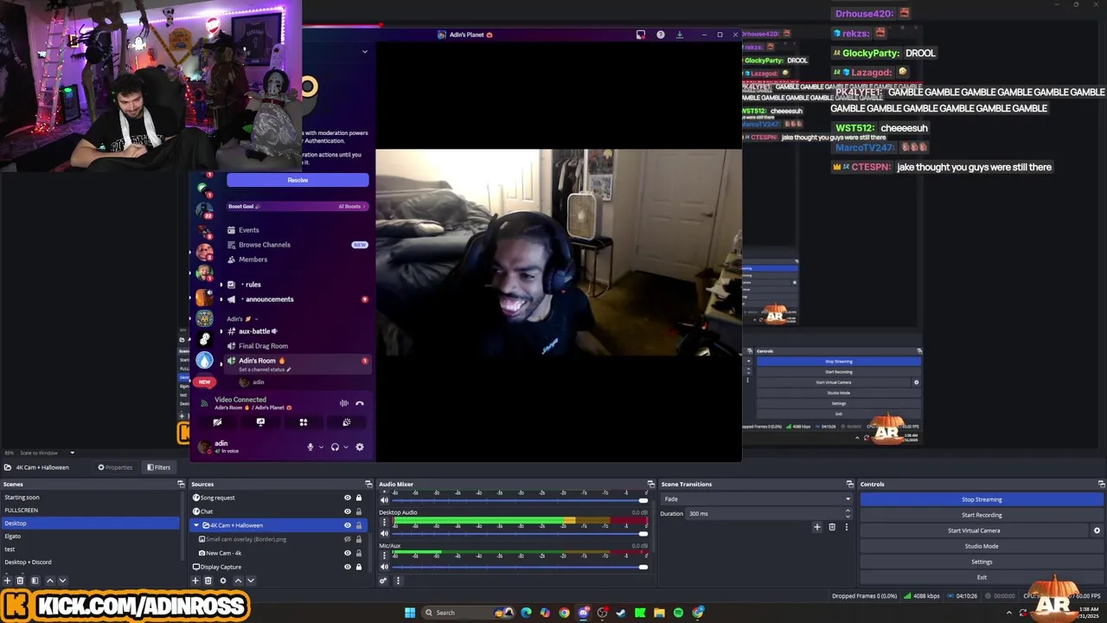Increase transition duration stepper arrow
The height and width of the screenshot is (623, 1107).
pos(848,511)
